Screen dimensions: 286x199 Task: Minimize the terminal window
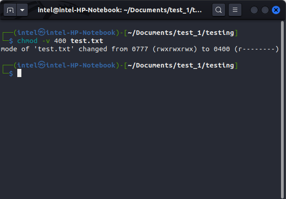pyautogui.click(x=254, y=10)
